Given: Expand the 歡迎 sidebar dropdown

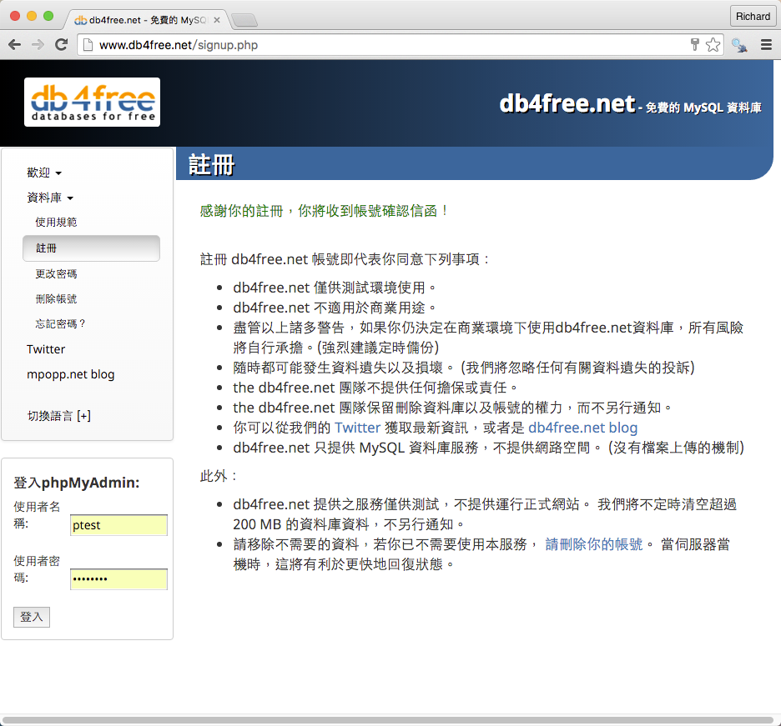Looking at the screenshot, I should (x=44, y=173).
